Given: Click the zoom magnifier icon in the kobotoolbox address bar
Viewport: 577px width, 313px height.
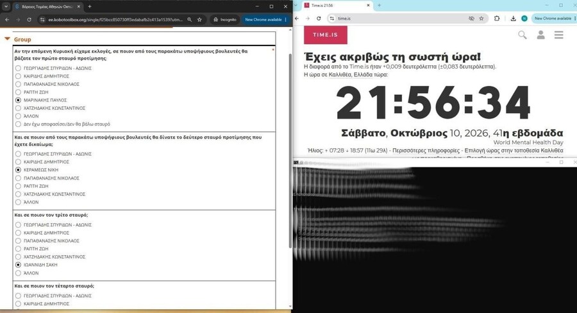Looking at the screenshot, I should tap(190, 19).
